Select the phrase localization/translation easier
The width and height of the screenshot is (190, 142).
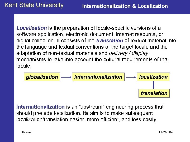(x=51, y=119)
